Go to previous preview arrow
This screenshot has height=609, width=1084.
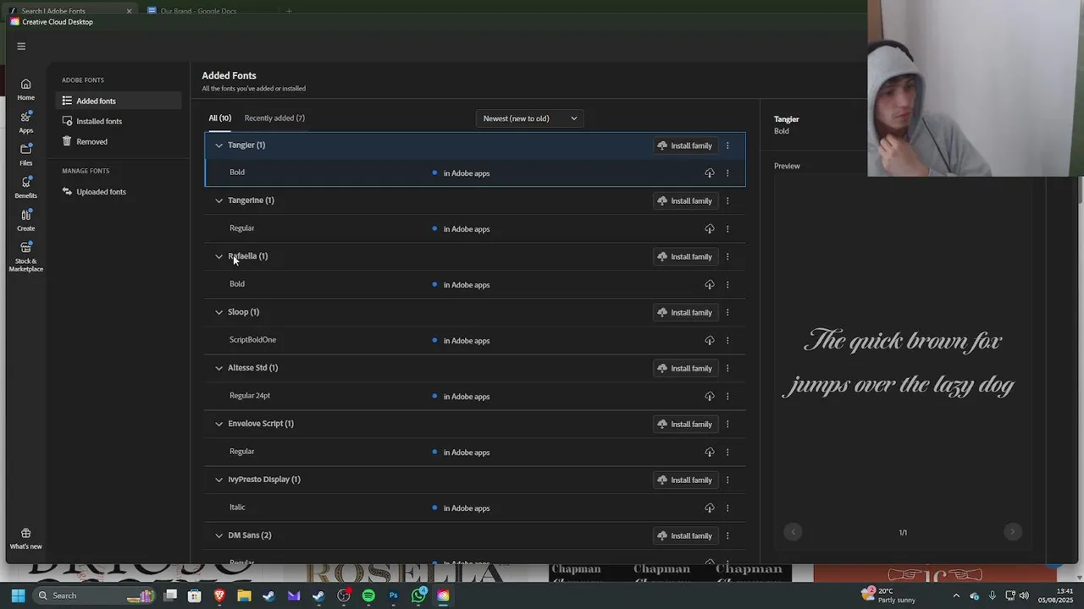coord(793,532)
